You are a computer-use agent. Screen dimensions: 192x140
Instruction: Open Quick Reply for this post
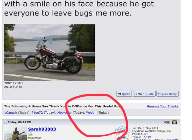click(x=168, y=94)
